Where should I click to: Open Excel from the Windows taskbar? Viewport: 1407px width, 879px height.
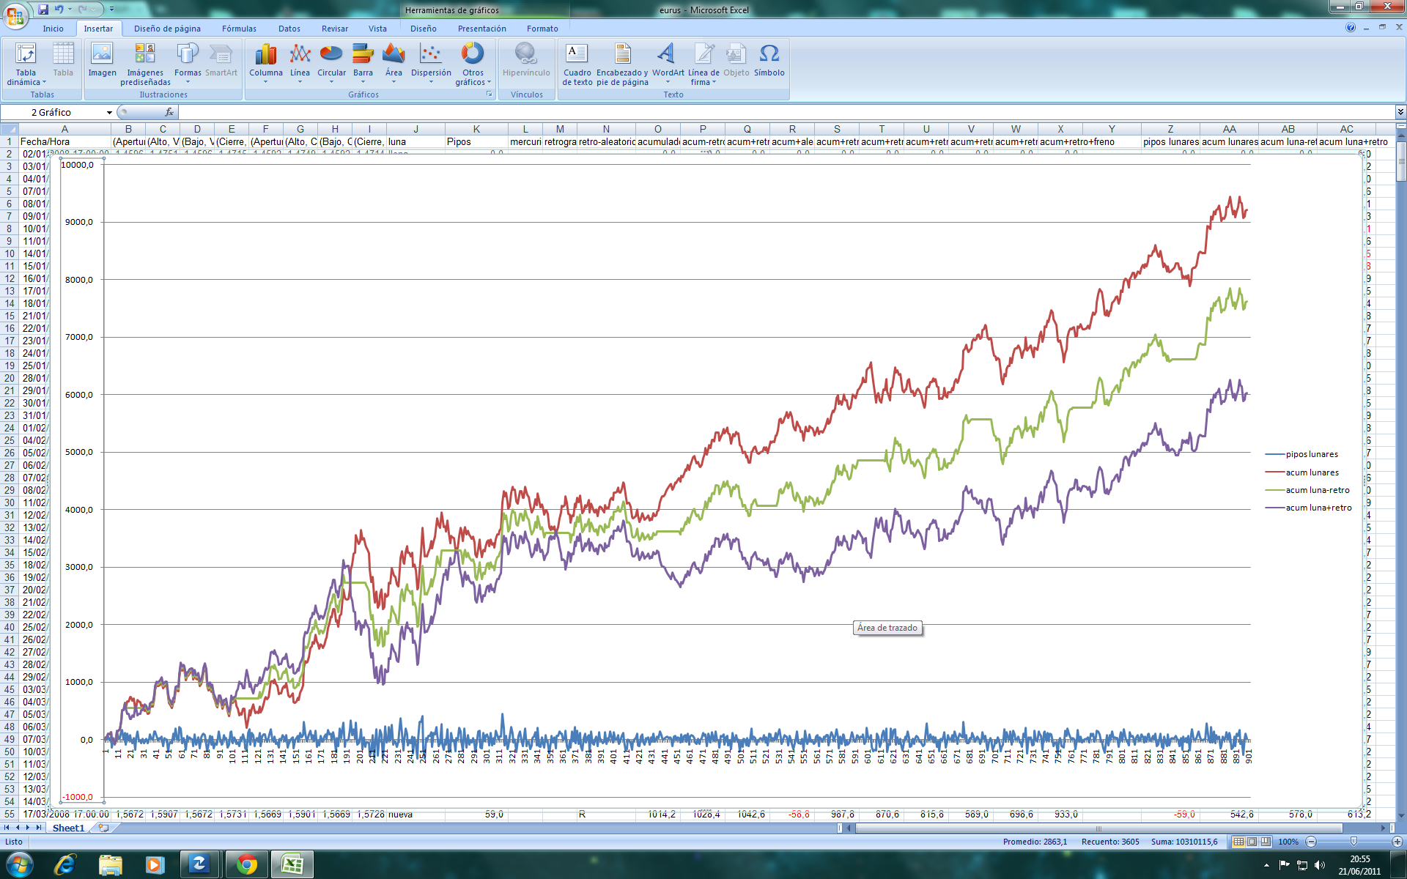292,865
